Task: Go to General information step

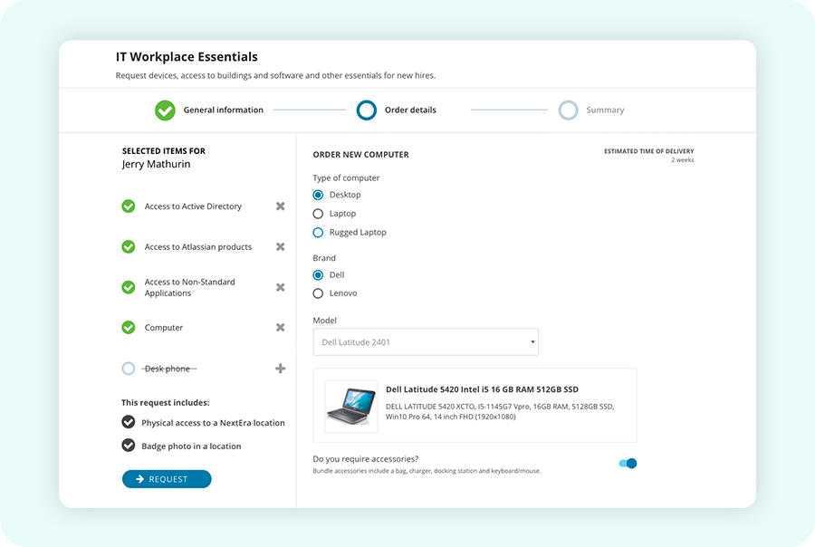Action: 224,110
